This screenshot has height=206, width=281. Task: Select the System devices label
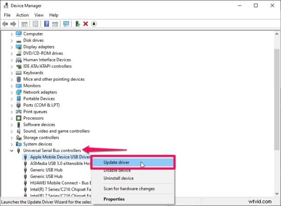click(x=38, y=144)
